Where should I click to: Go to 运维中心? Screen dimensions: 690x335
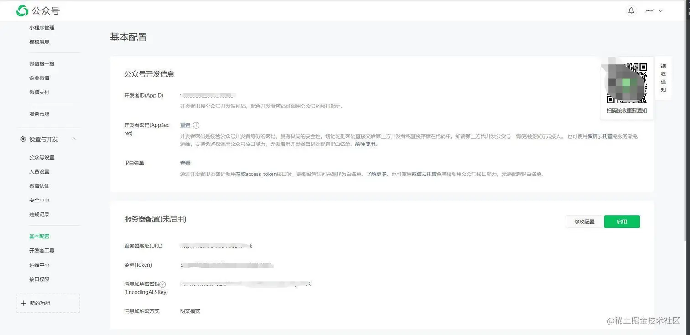pos(39,265)
